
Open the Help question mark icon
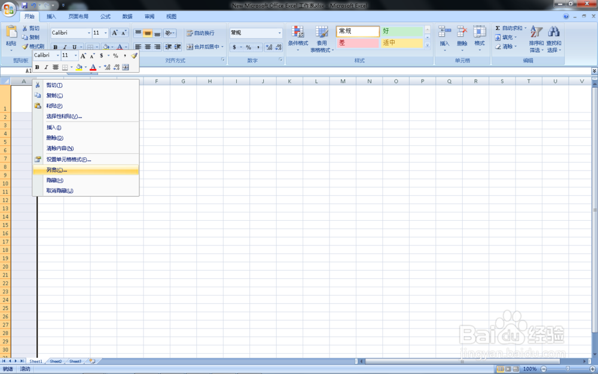pos(566,16)
